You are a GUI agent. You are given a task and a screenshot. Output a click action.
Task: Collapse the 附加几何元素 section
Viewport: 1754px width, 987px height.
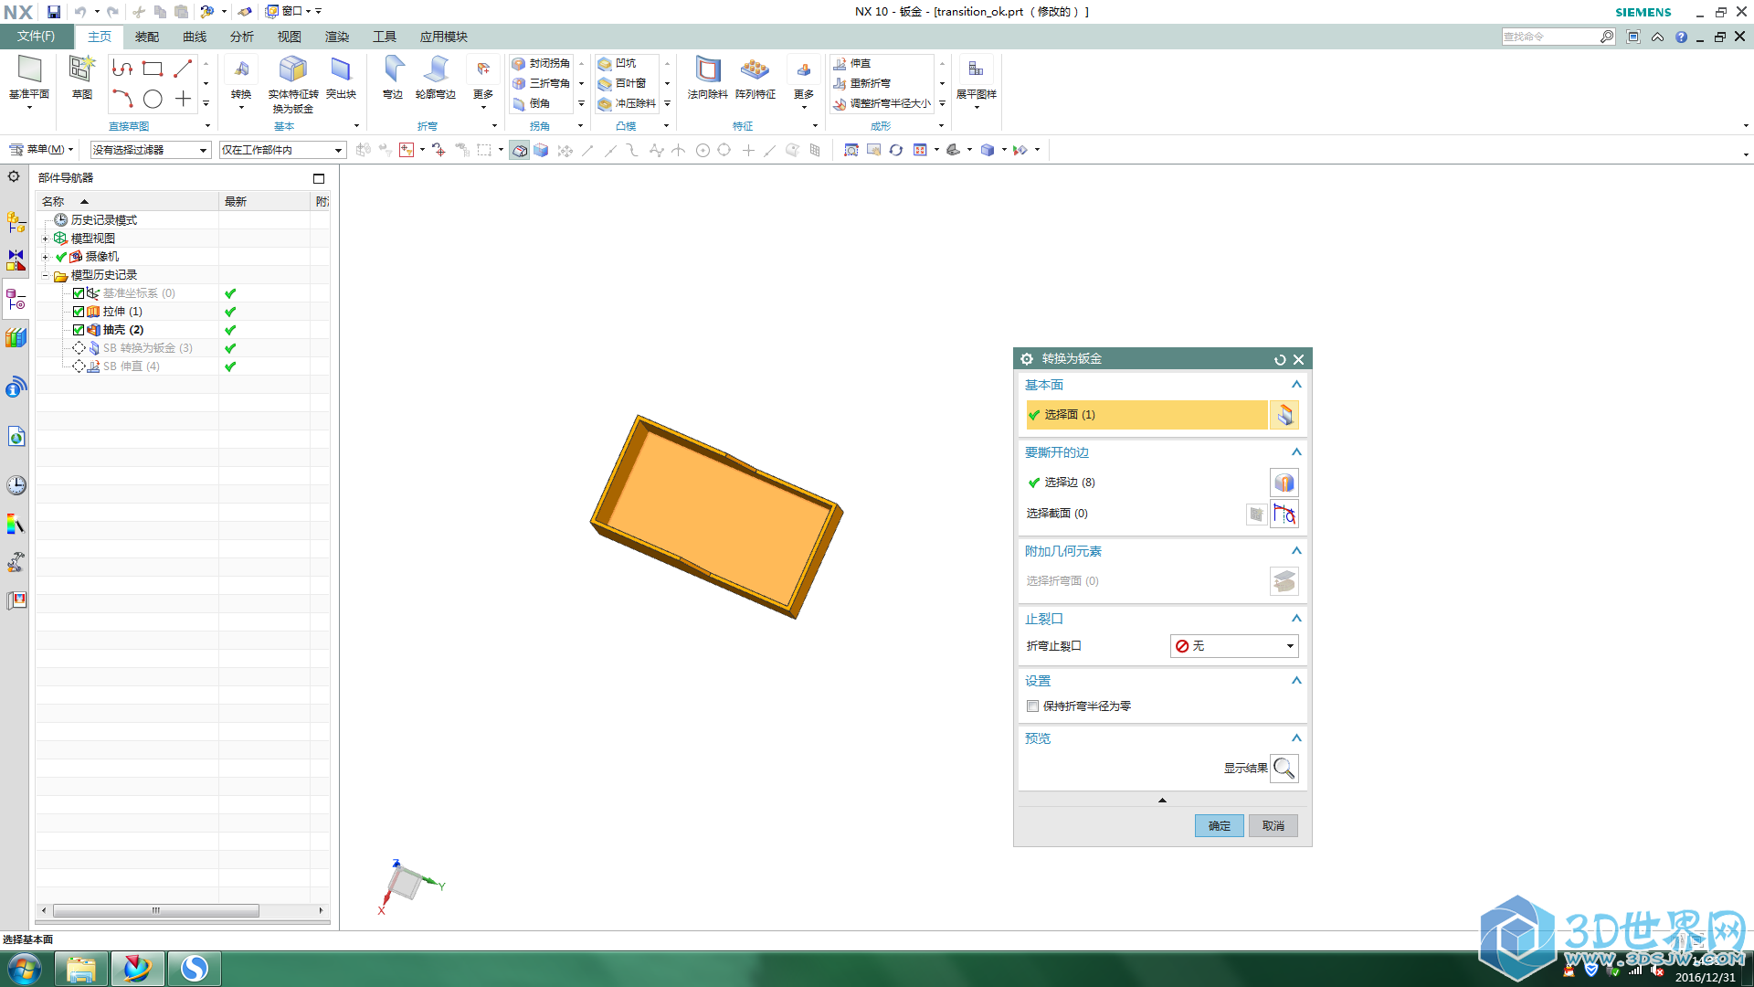coord(1295,551)
